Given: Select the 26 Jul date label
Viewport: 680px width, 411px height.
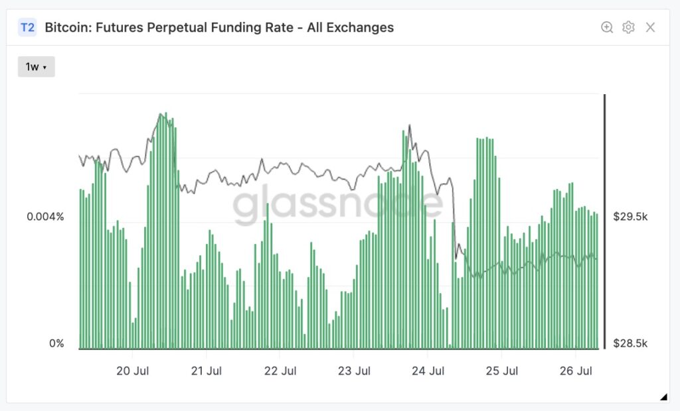Looking at the screenshot, I should coord(576,370).
